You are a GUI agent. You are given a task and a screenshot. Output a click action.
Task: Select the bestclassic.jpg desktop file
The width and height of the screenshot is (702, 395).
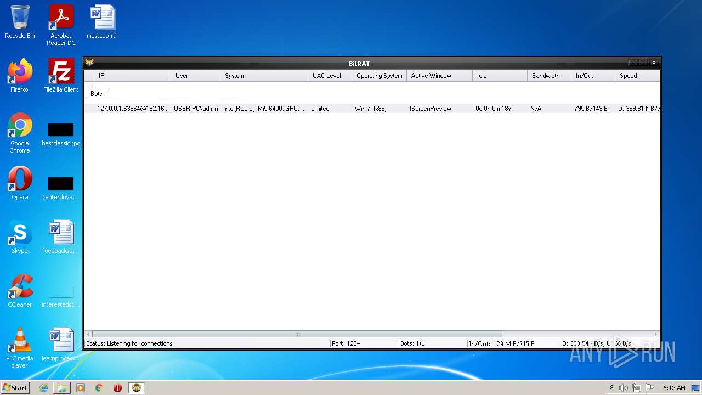(61, 135)
